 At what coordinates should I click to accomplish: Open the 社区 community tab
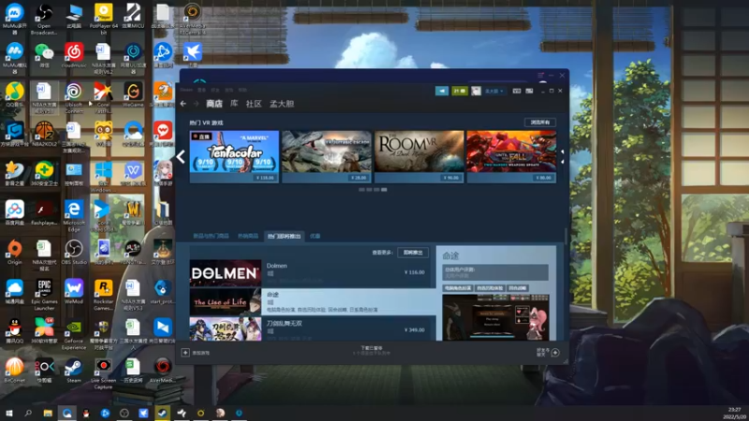254,104
